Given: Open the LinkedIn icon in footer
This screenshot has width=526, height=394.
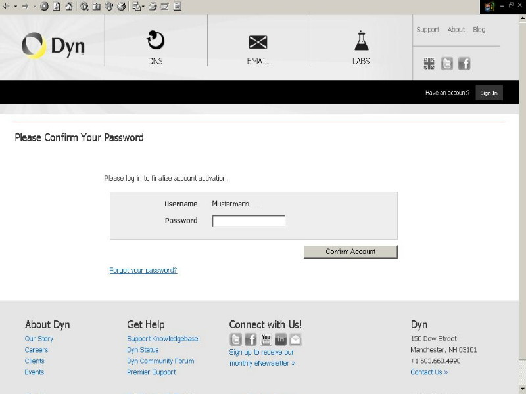Looking at the screenshot, I should [281, 339].
